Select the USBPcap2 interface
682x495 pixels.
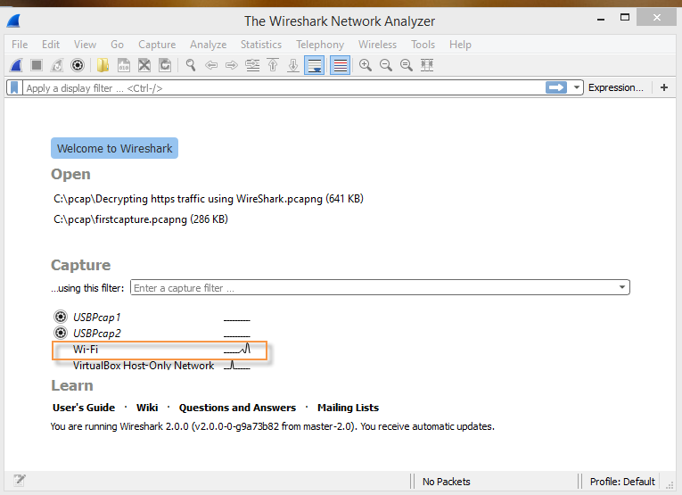[96, 334]
